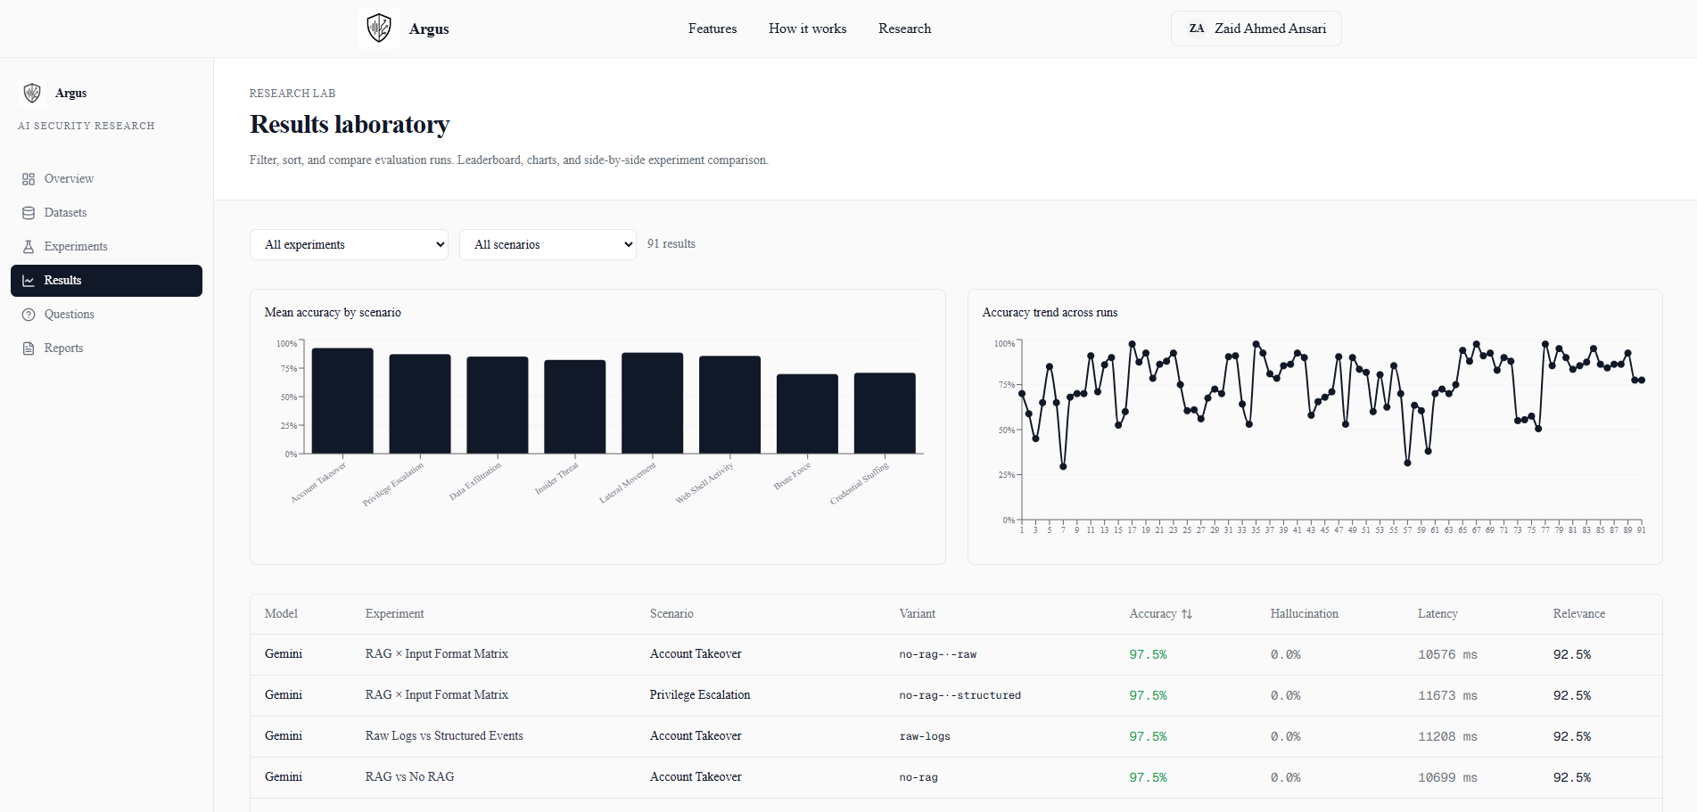Click the Argus shield logo in top header
This screenshot has height=812, width=1697.
tap(379, 29)
